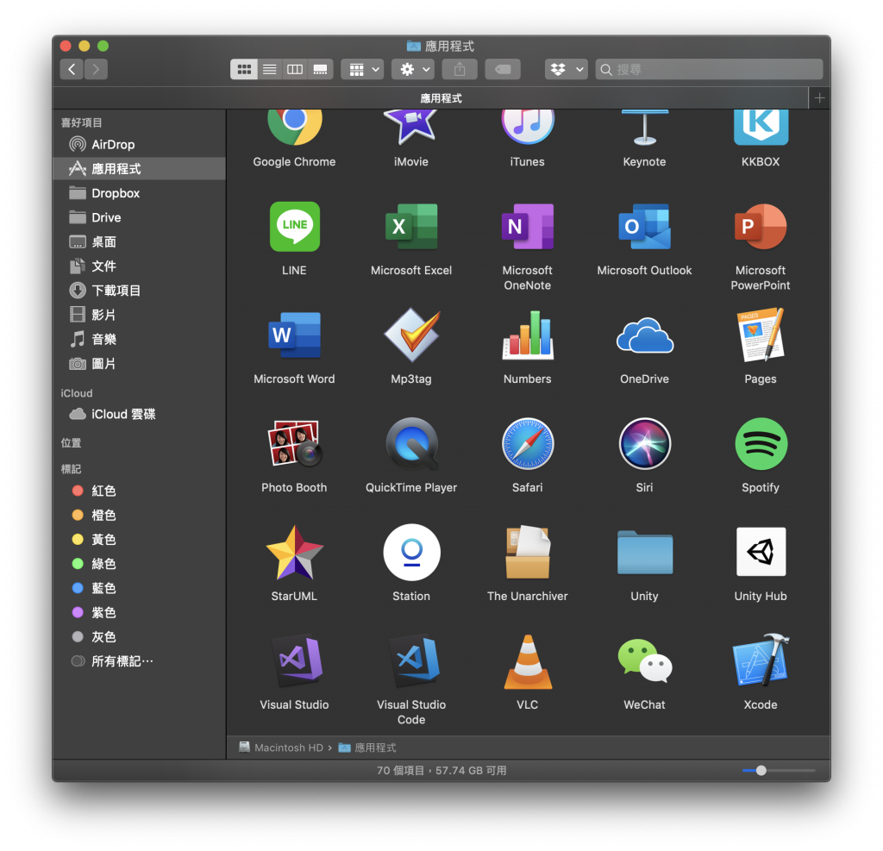Select the Spotify icon
The height and width of the screenshot is (851, 883).
pos(761,444)
